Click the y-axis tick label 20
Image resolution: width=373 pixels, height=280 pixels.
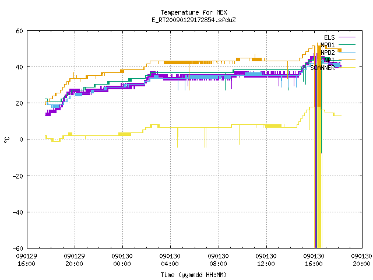click(19, 104)
